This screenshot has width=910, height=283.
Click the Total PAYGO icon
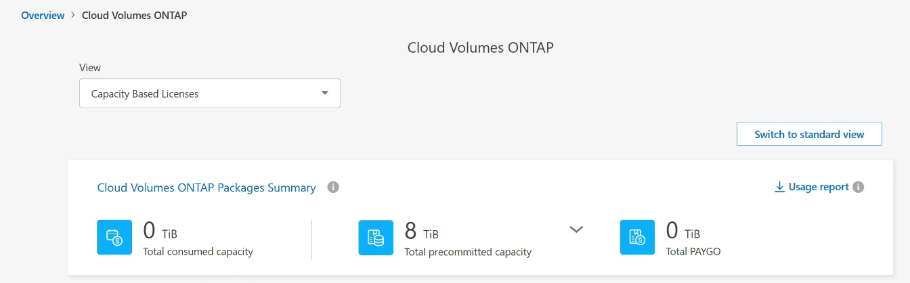coord(637,237)
